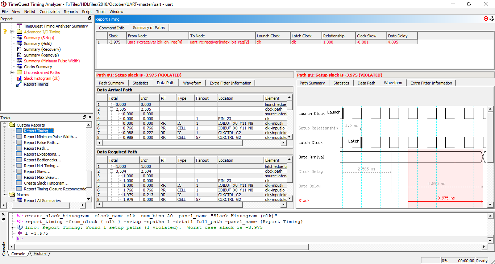Click the From Node column header
The height and width of the screenshot is (264, 495).
pyautogui.click(x=158, y=36)
